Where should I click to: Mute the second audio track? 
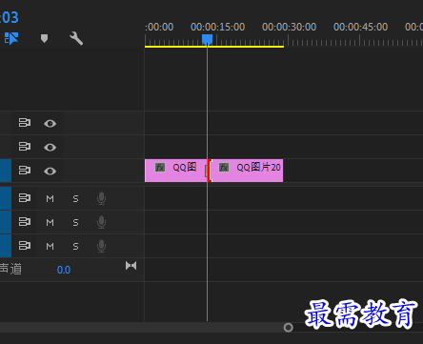(50, 223)
